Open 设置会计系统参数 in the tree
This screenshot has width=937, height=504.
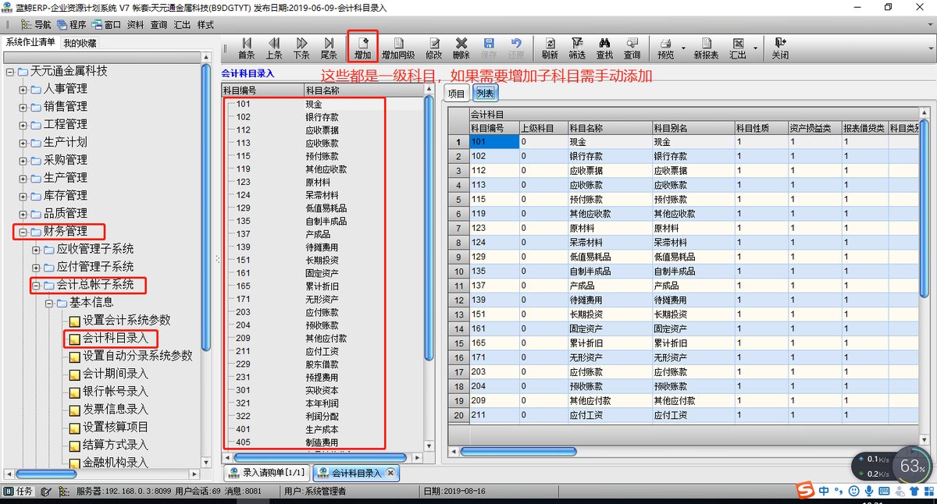pyautogui.click(x=126, y=320)
